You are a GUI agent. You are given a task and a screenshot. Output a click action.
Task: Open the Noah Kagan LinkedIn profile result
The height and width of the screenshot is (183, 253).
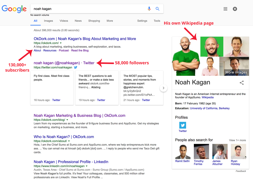tap(71, 162)
